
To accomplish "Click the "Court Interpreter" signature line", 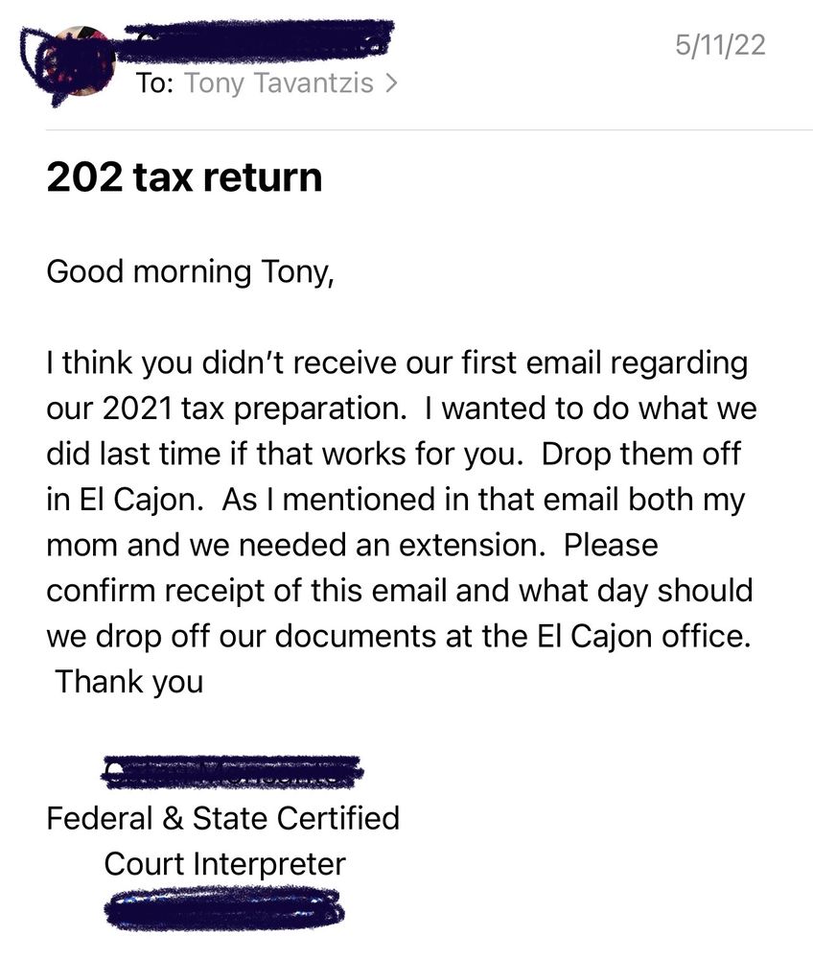I will (224, 864).
